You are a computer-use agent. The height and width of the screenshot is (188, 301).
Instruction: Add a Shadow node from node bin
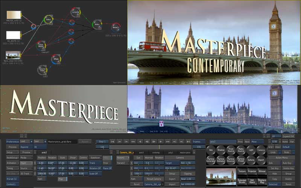click(221, 150)
